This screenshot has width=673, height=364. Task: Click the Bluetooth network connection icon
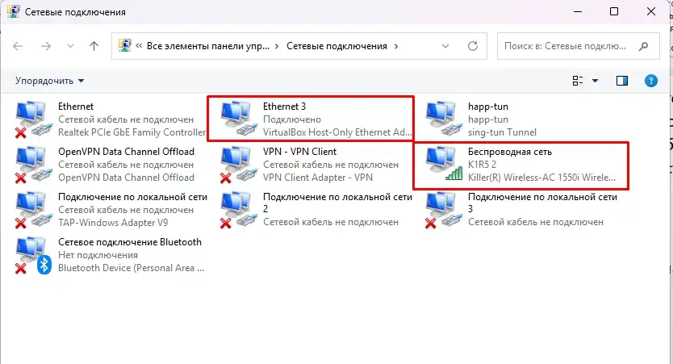click(31, 255)
